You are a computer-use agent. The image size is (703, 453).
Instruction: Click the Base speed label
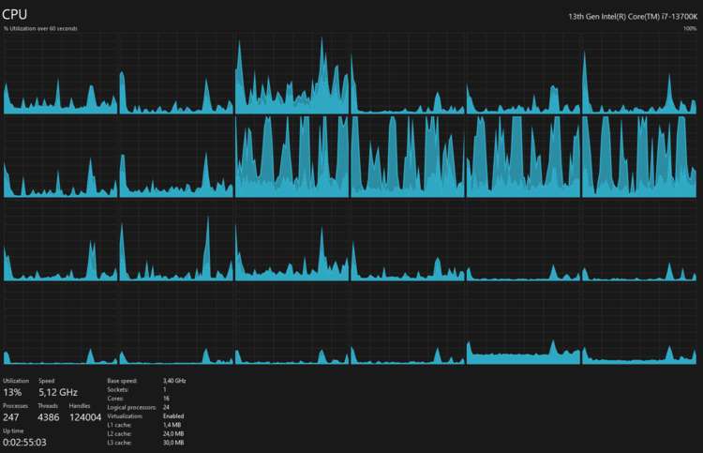point(122,381)
